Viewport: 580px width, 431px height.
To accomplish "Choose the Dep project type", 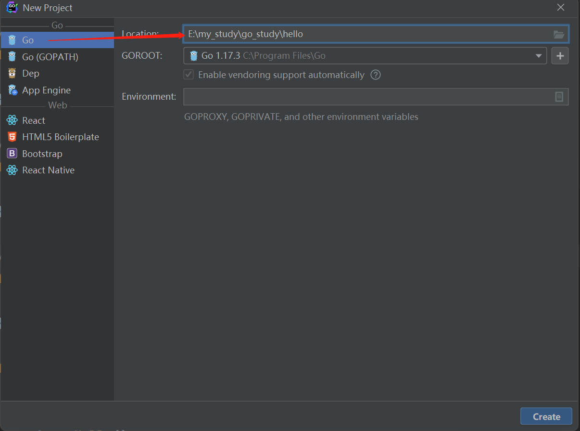I will (57, 73).
